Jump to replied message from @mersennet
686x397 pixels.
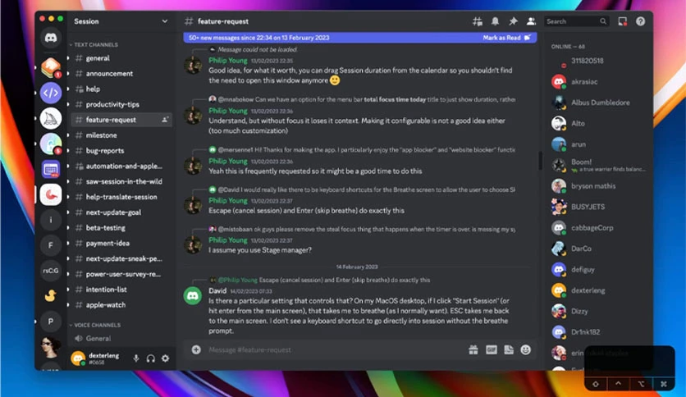[362, 149]
